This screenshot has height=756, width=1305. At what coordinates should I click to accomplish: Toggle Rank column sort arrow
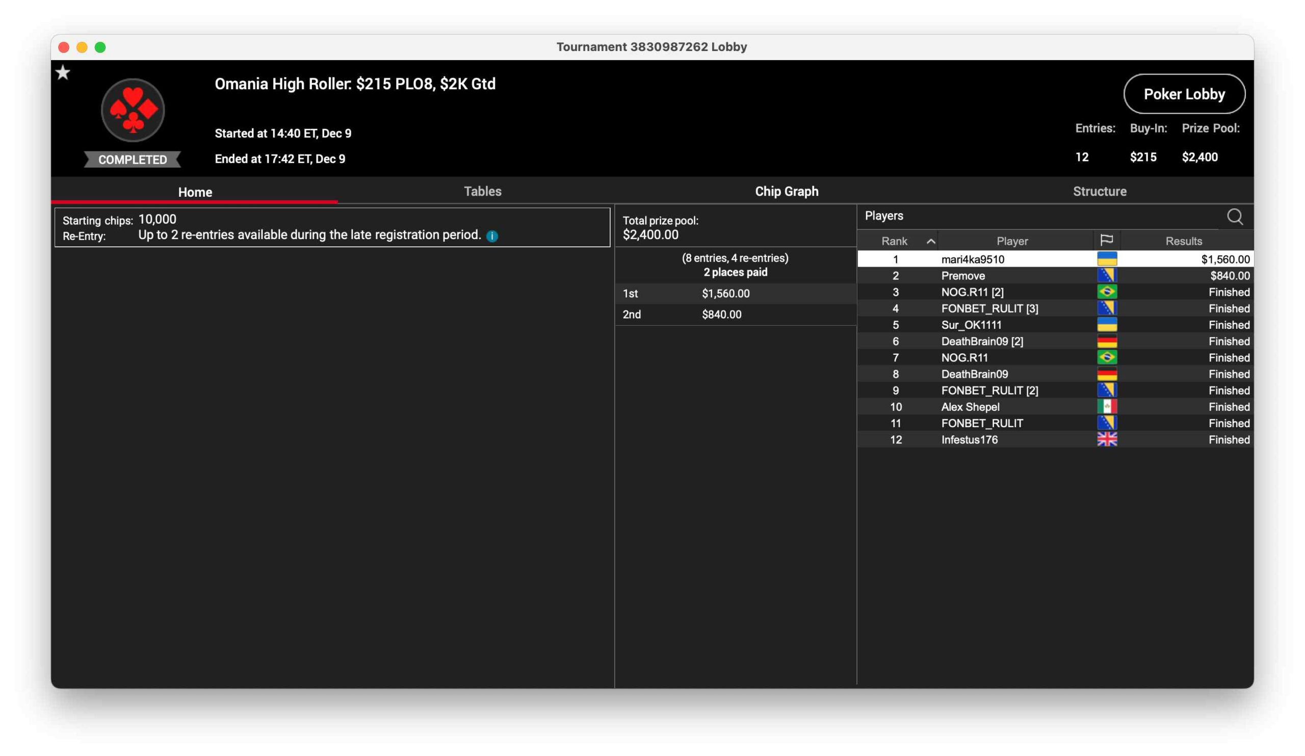click(931, 241)
